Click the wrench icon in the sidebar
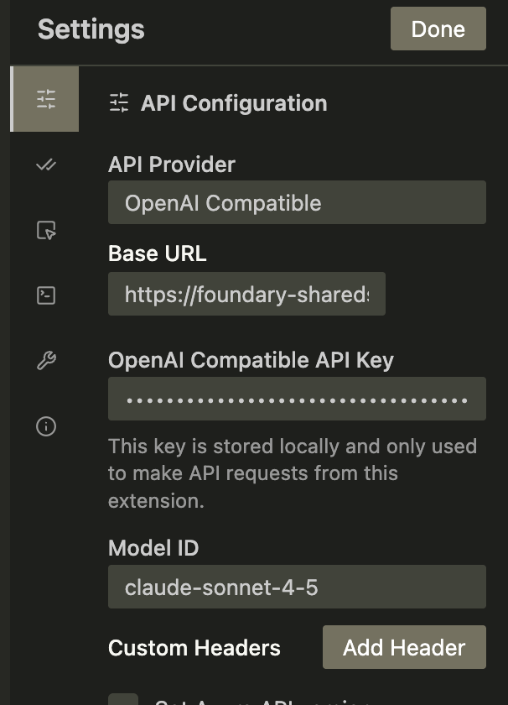The height and width of the screenshot is (705, 508). pyautogui.click(x=46, y=361)
